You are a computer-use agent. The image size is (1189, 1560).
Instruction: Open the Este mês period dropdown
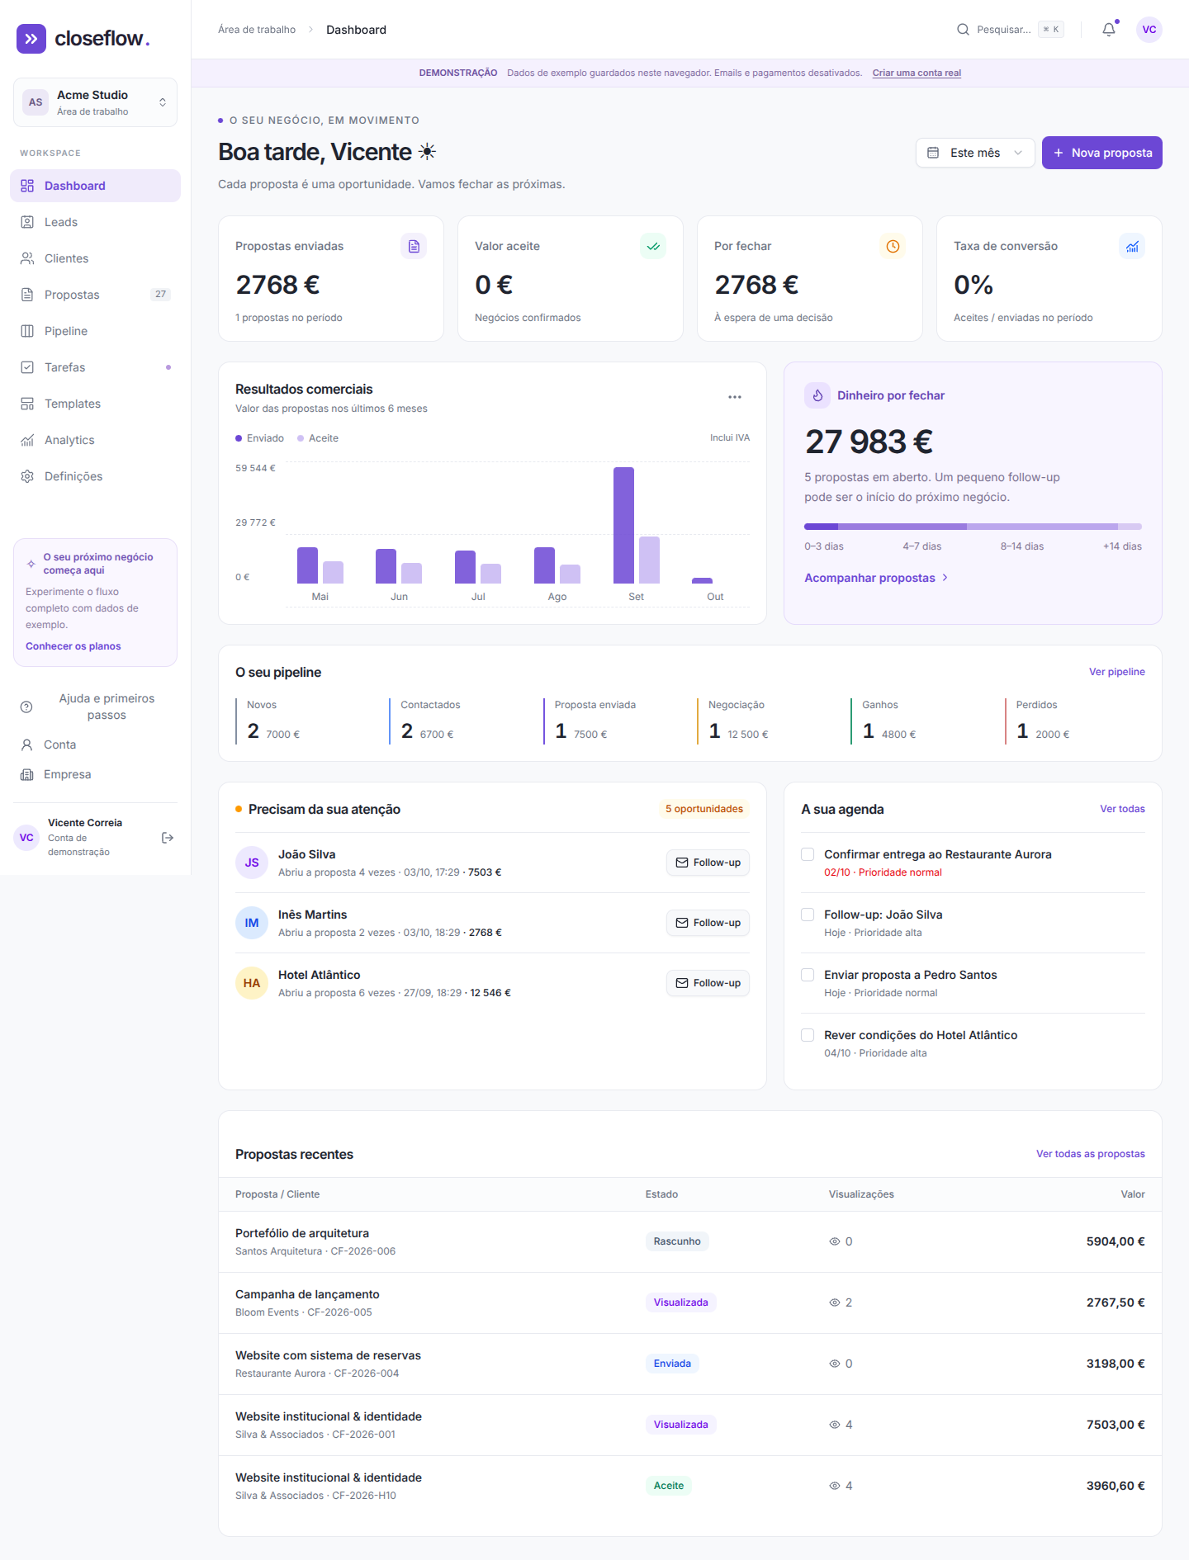[975, 153]
